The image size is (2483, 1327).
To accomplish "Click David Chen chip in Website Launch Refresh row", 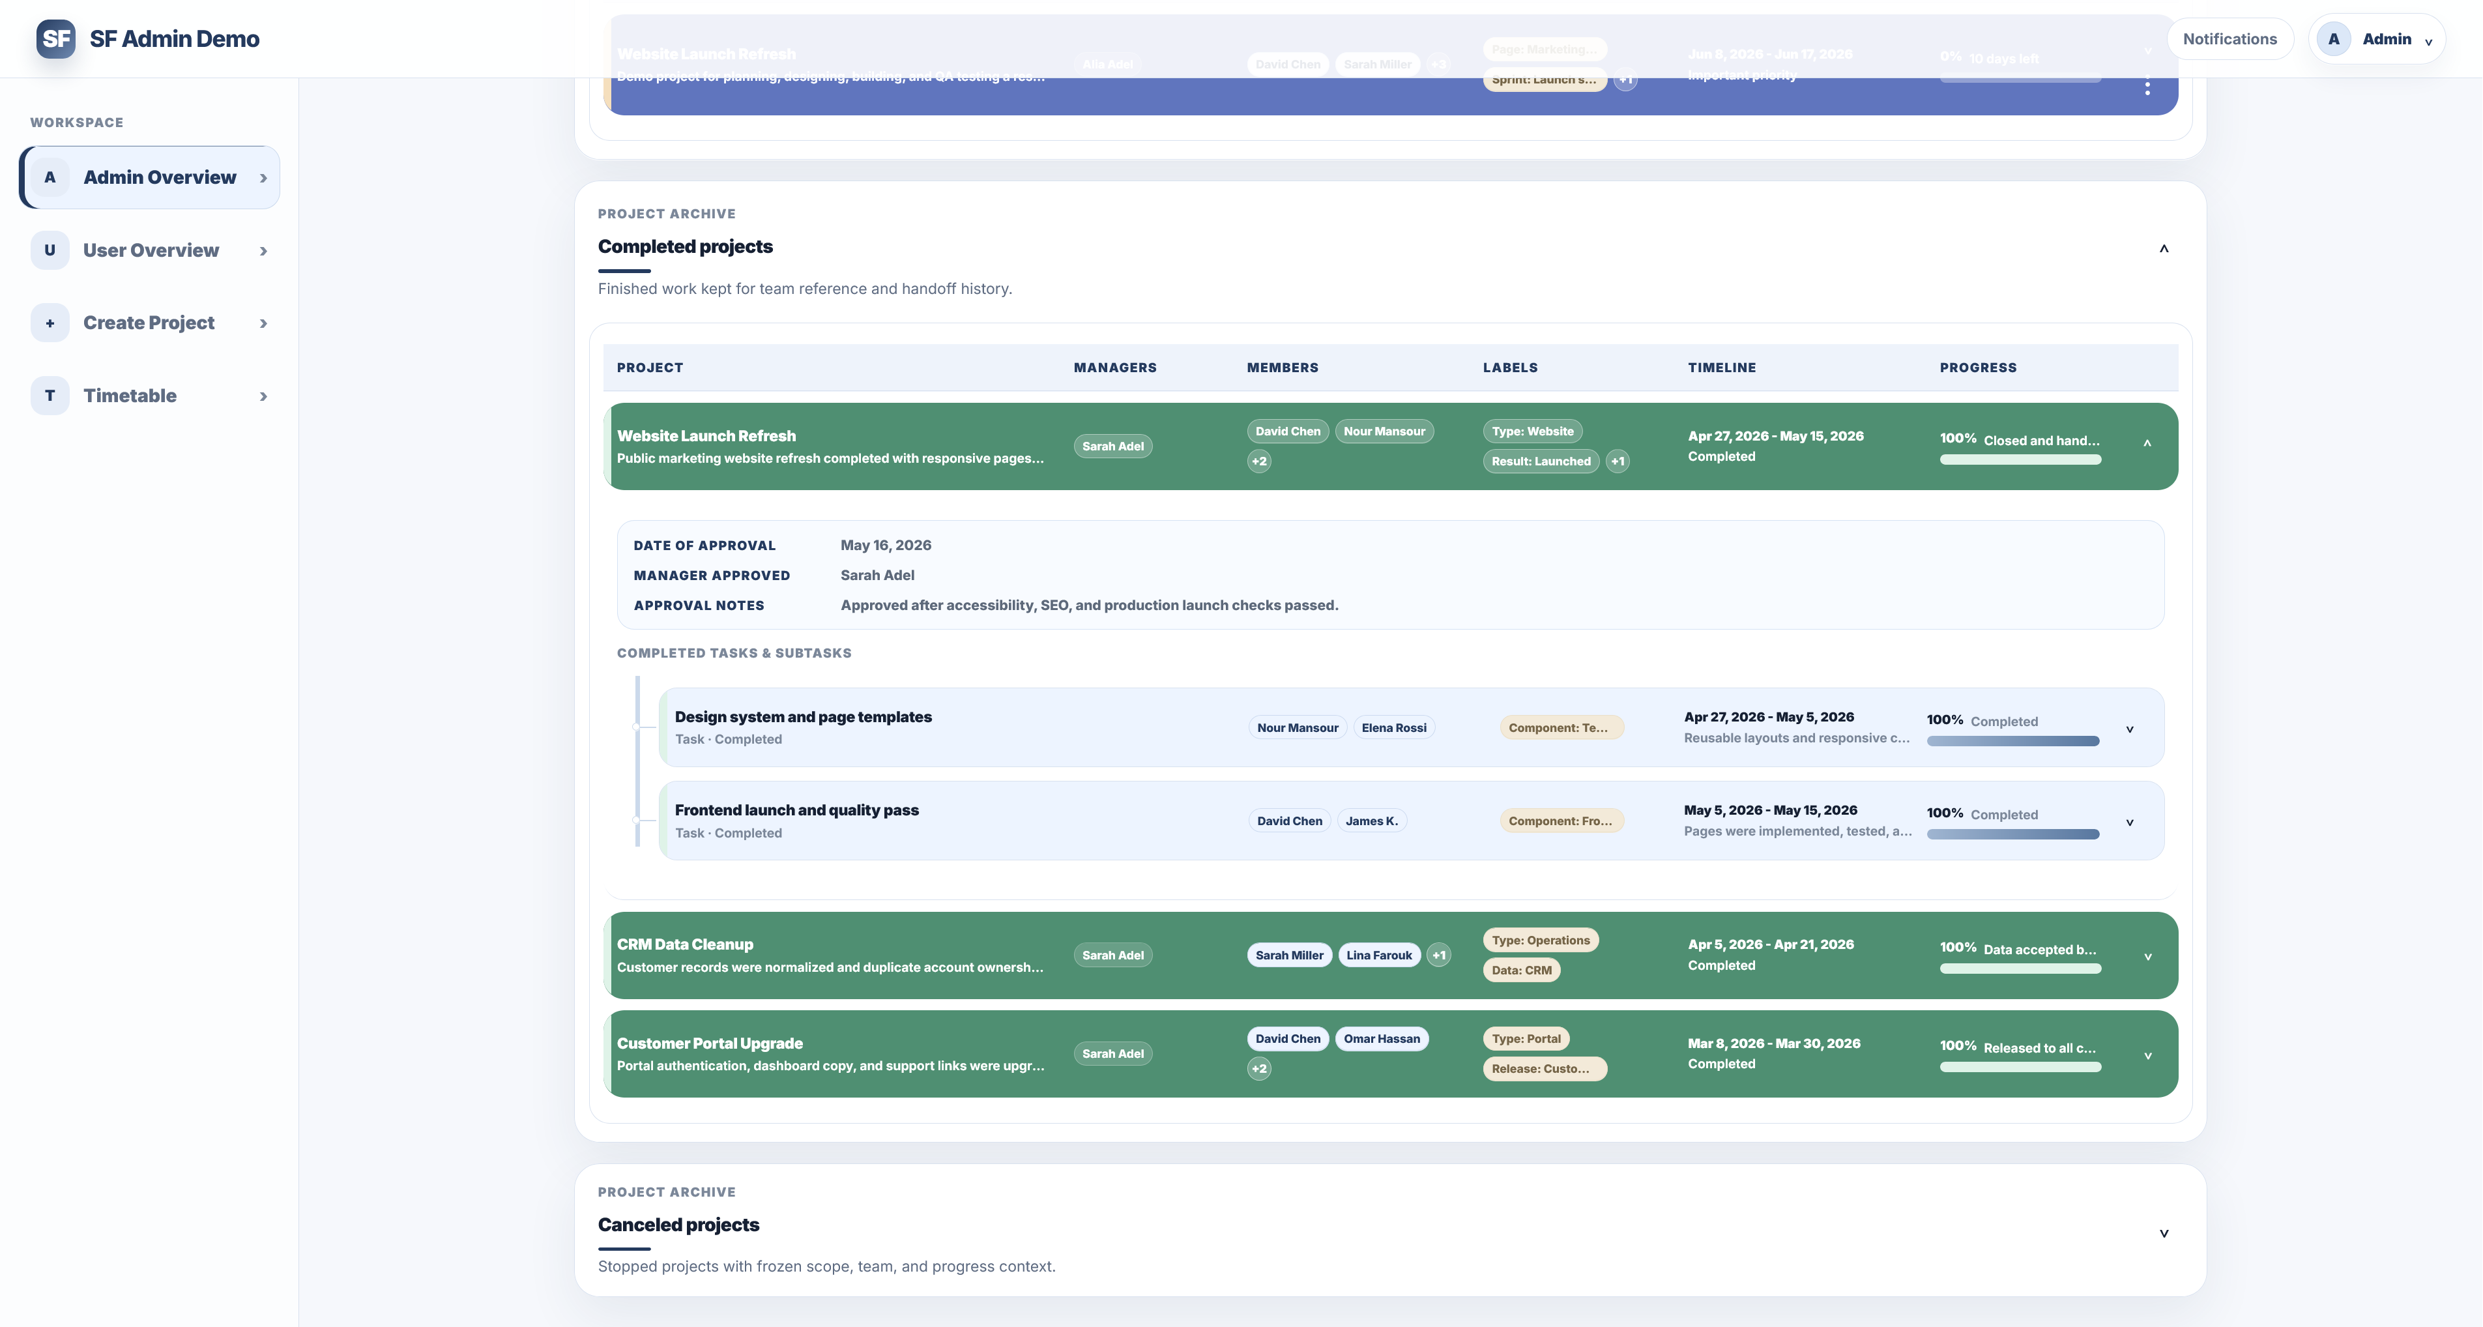I will 1288,431.
